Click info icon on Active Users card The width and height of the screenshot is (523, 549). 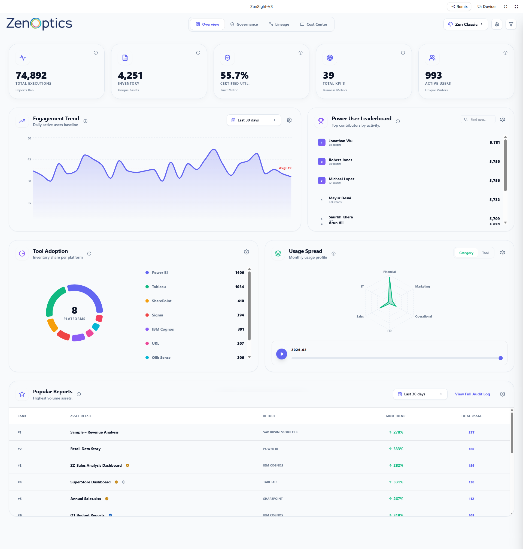(505, 53)
